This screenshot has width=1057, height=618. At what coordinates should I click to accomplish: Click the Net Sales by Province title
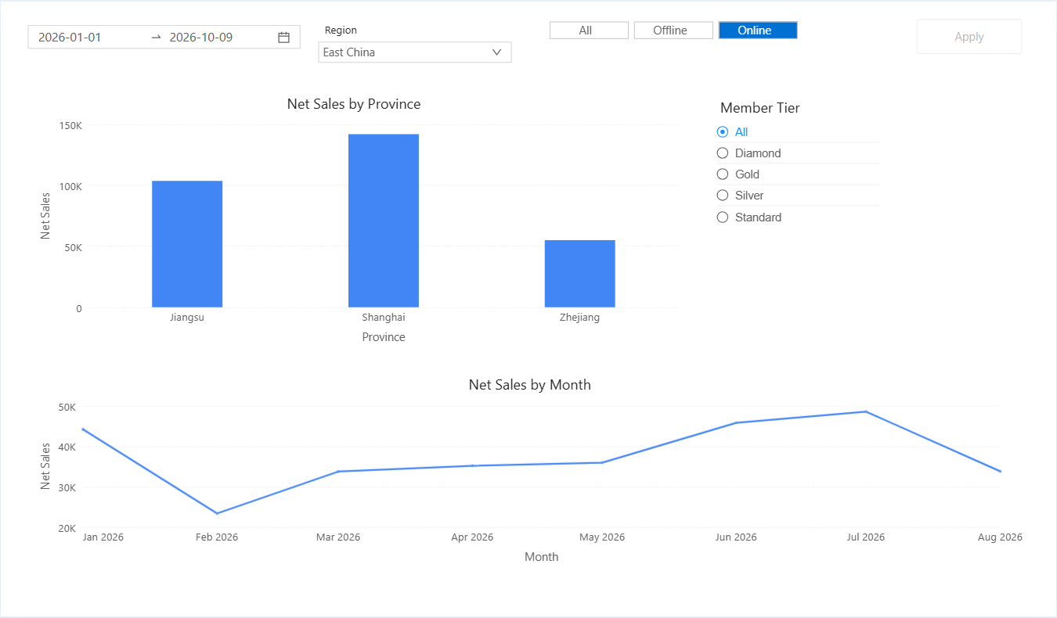354,104
